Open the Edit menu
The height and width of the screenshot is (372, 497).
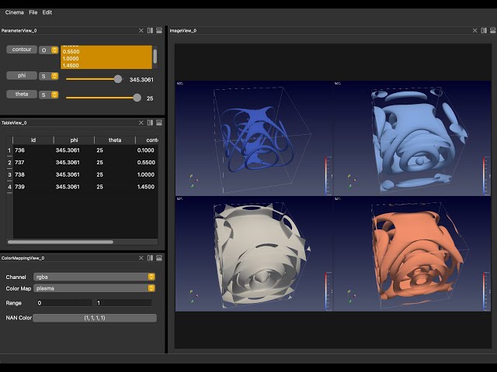coord(47,12)
